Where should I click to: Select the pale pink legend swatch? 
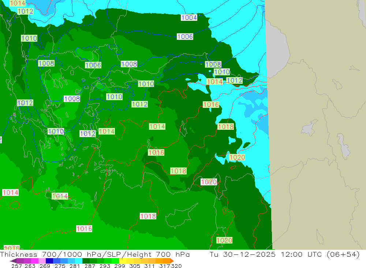coord(42,261)
